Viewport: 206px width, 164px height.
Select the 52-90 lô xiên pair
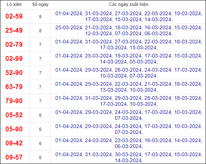point(14,73)
